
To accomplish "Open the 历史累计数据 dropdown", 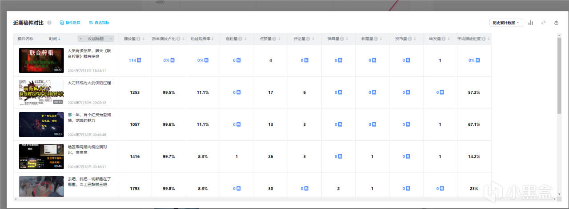I will click(506, 23).
